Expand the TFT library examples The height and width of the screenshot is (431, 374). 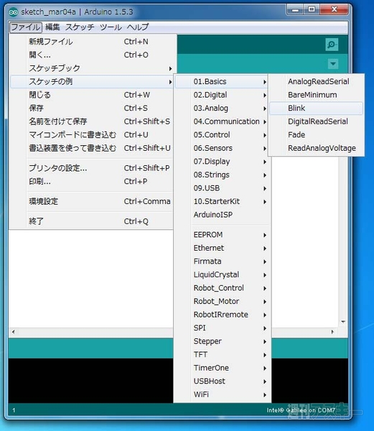(x=222, y=355)
